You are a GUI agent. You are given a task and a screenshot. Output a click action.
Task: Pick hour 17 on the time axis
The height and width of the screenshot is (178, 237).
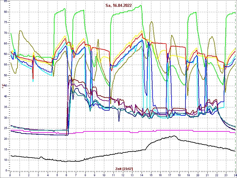(169, 175)
